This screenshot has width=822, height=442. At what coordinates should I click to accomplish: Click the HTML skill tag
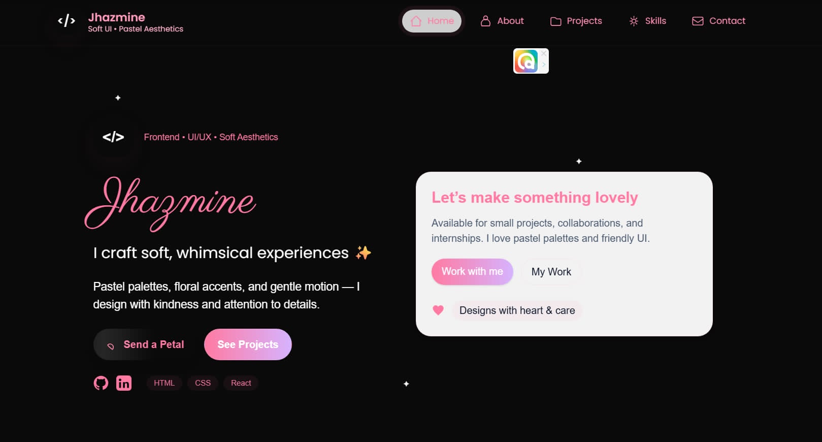[x=164, y=383]
